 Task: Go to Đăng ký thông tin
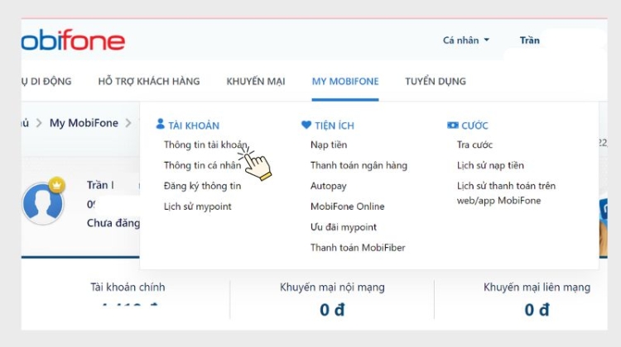coord(202,186)
